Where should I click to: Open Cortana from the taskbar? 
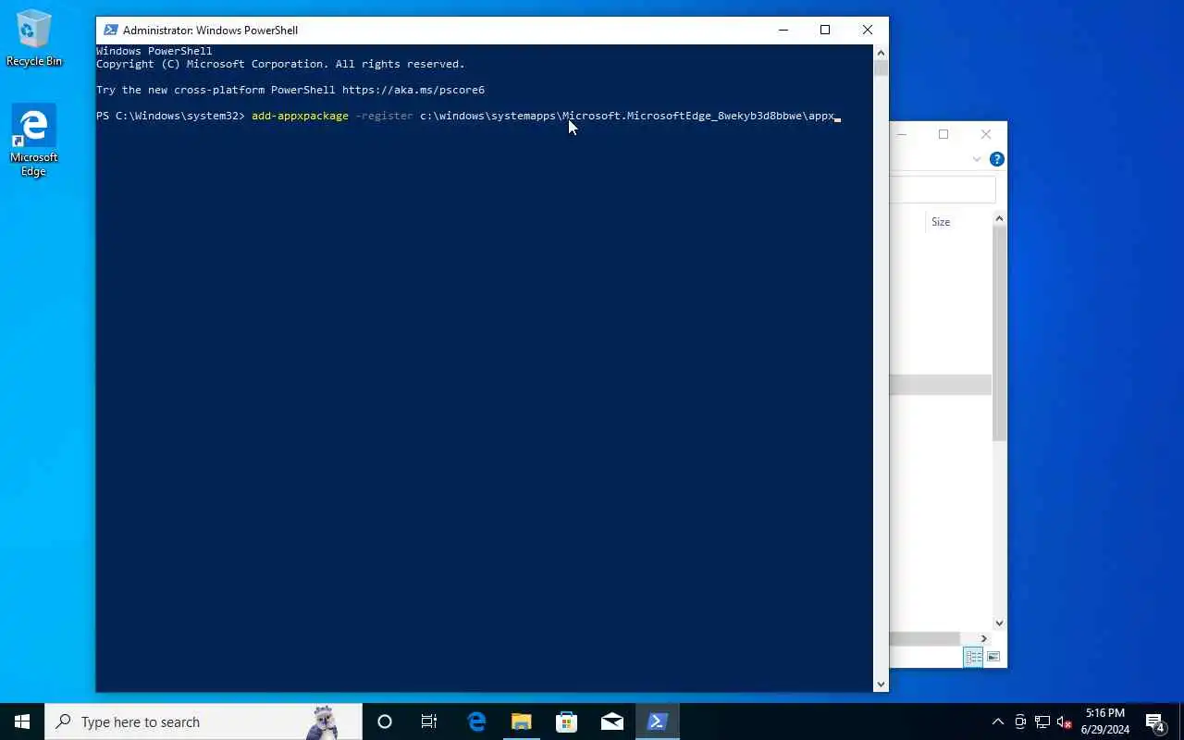(x=385, y=721)
